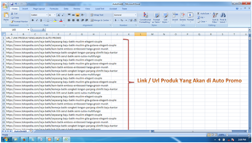252x143 pixels.
Task: Shrink font size button
Action: coord(63,15)
